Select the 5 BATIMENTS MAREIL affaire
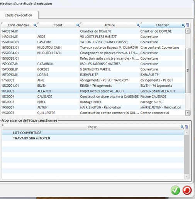The width and height of the screenshot is (195, 199). coord(95,69)
